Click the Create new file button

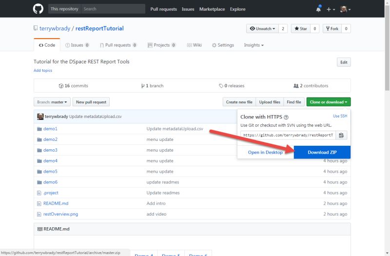(x=239, y=102)
